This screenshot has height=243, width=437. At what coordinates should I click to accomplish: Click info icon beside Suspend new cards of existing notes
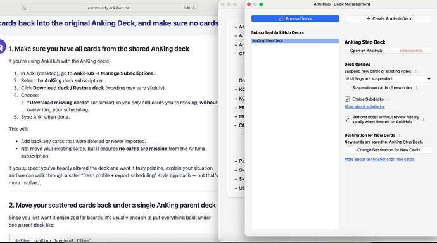[x=415, y=72]
